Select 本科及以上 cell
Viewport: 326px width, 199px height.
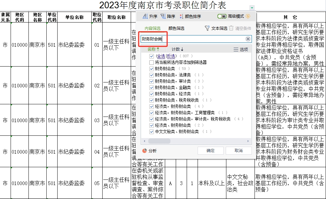point(211,183)
